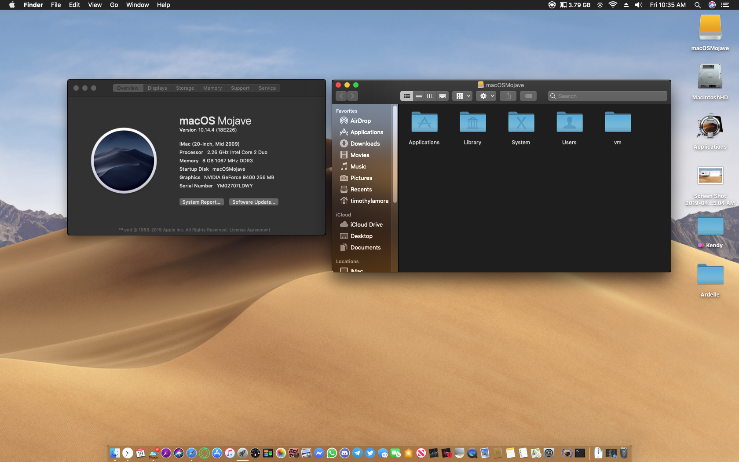Open the item grouping dropdown in Finder
Image resolution: width=739 pixels, height=462 pixels.
(x=462, y=96)
